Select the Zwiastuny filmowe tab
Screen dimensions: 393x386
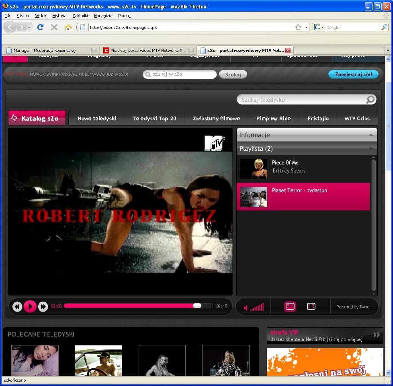(x=216, y=118)
